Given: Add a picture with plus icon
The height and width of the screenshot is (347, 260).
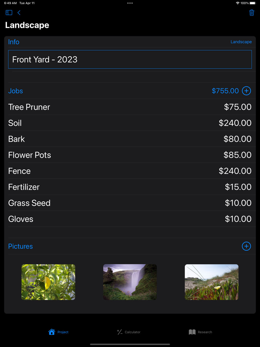Looking at the screenshot, I should tap(246, 246).
